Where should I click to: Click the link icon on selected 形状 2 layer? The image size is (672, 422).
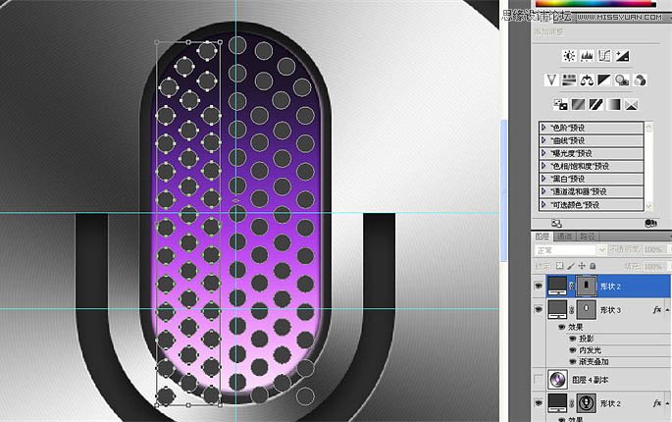[x=571, y=286]
